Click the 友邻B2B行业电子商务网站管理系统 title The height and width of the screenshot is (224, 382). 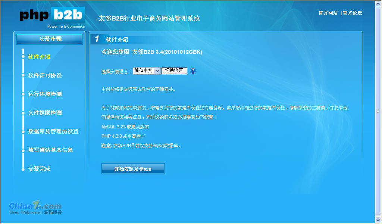[x=149, y=18]
